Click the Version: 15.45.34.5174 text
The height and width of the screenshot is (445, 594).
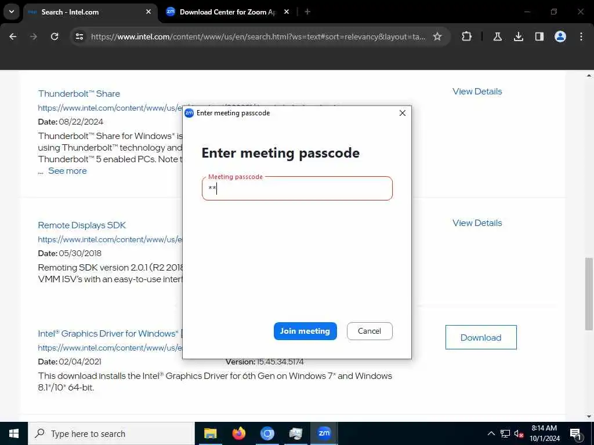point(265,362)
